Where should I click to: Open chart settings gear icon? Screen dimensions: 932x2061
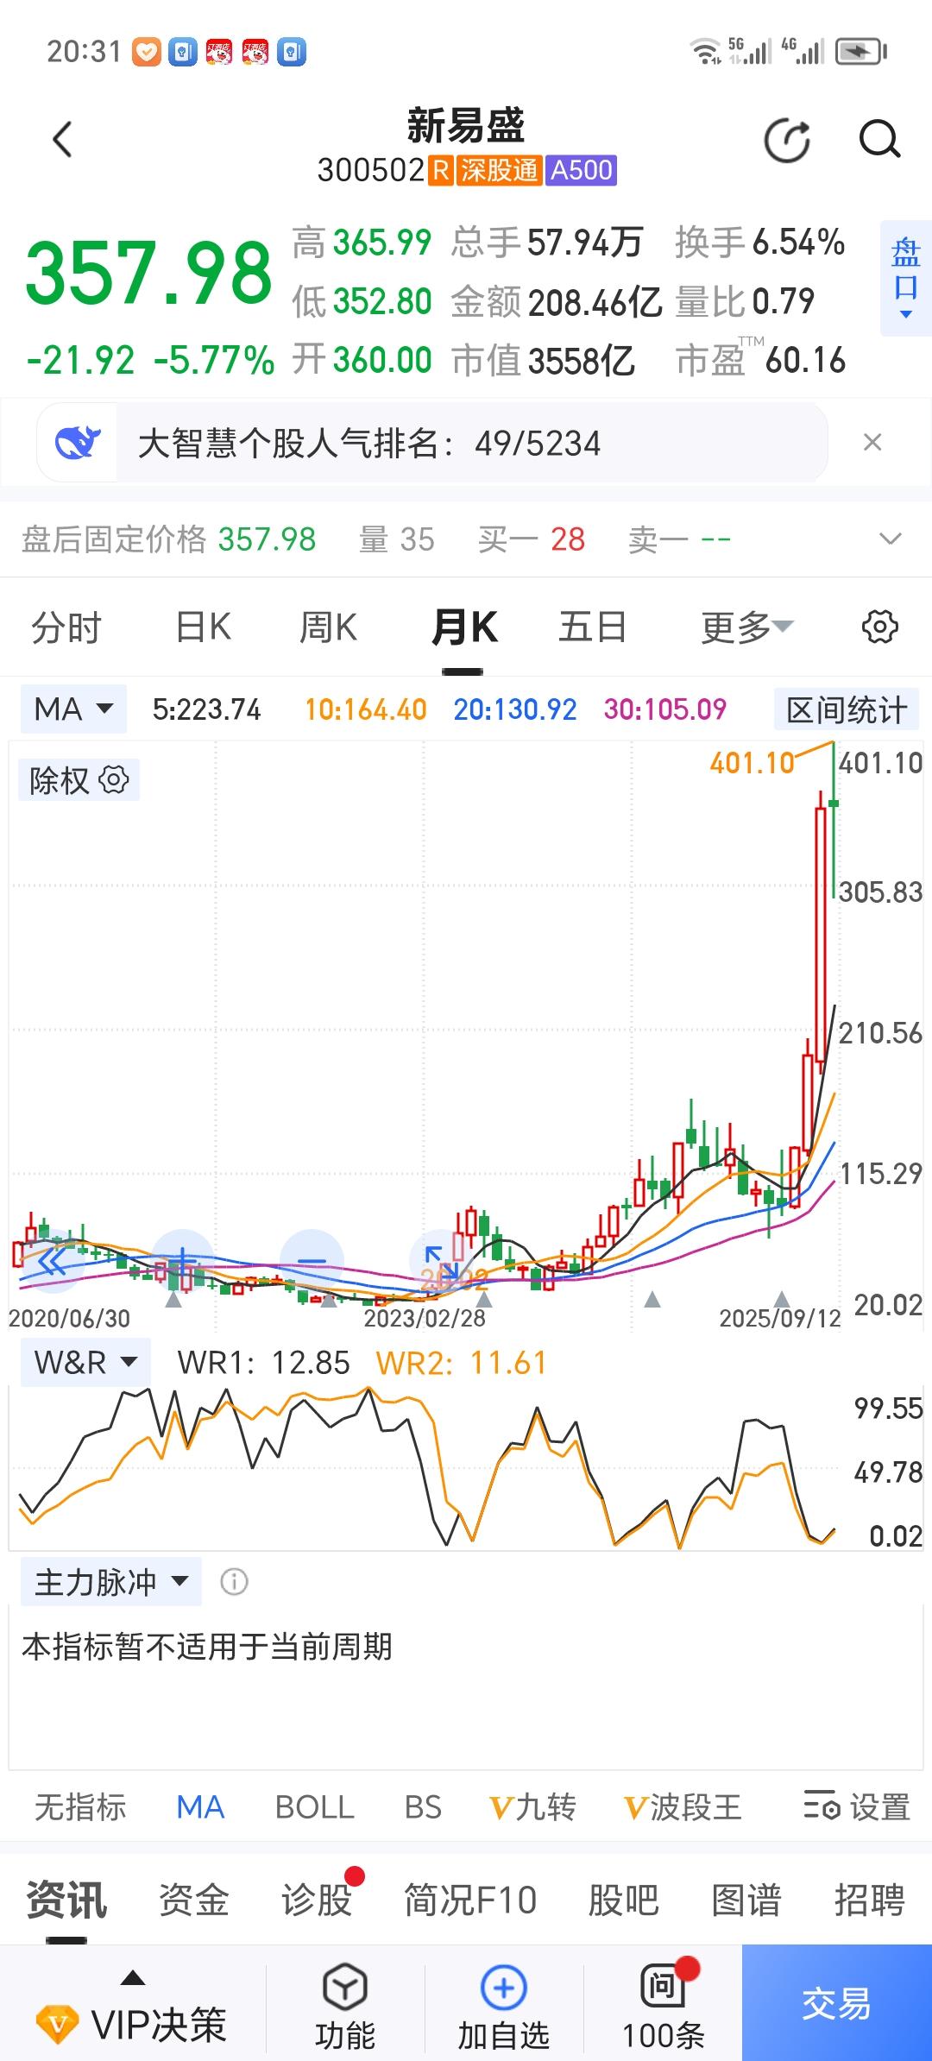(x=879, y=627)
